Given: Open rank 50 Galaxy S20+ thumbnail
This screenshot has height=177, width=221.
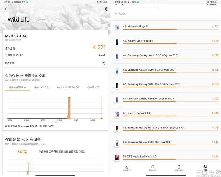Looking at the screenshot, I should click(x=117, y=143).
